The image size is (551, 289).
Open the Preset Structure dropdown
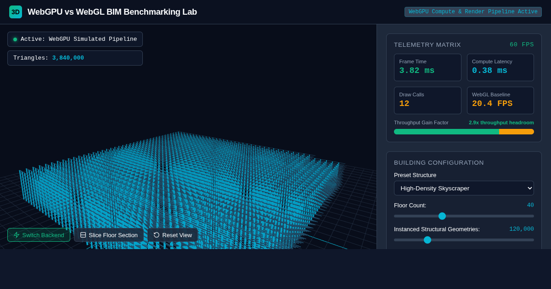coord(464,188)
